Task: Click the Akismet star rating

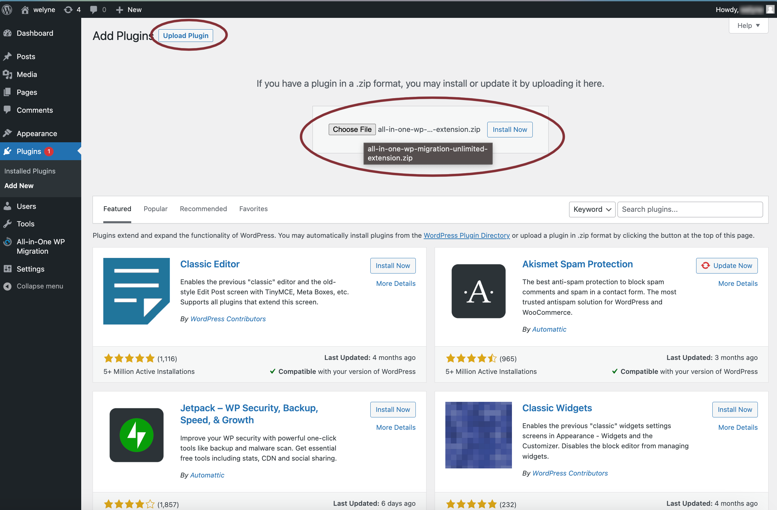Action: tap(471, 359)
